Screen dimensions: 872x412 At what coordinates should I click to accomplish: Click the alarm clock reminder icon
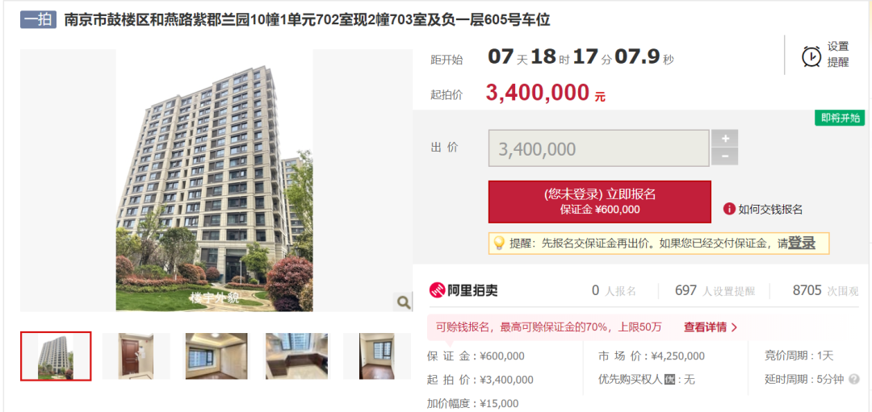(x=811, y=56)
